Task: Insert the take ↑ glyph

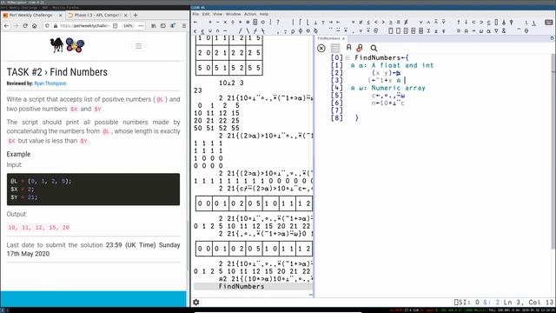Action: [x=459, y=23]
